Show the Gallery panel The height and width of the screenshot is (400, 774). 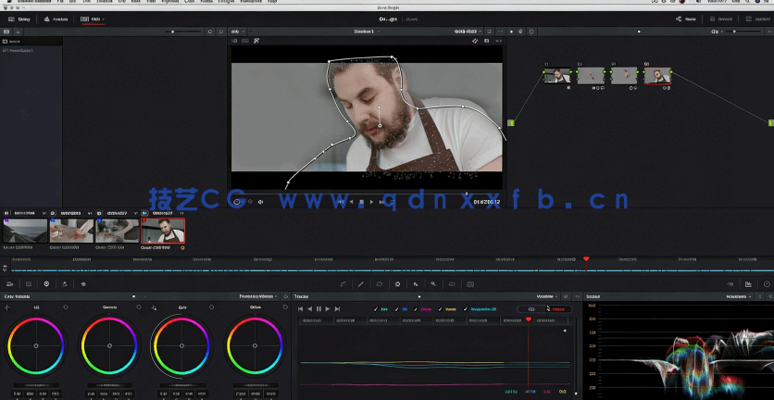20,19
